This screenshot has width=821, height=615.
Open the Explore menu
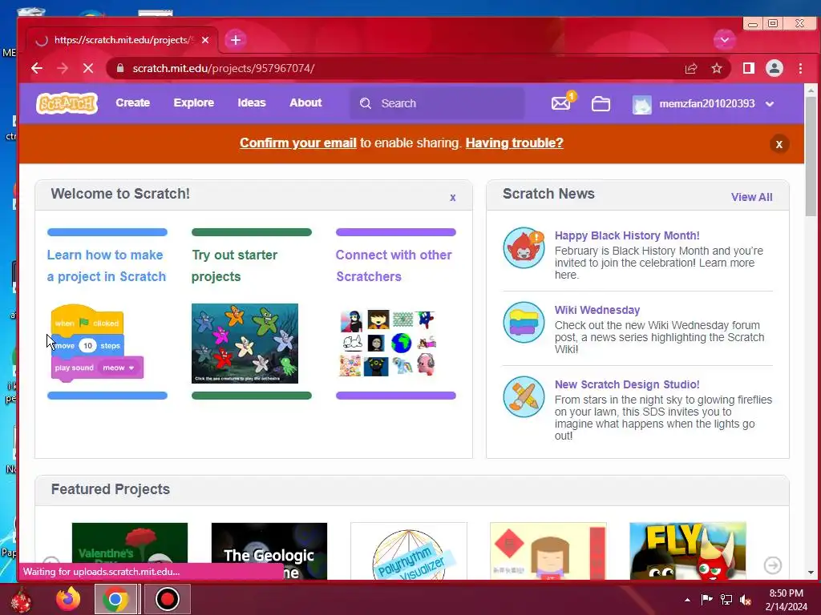click(x=194, y=103)
